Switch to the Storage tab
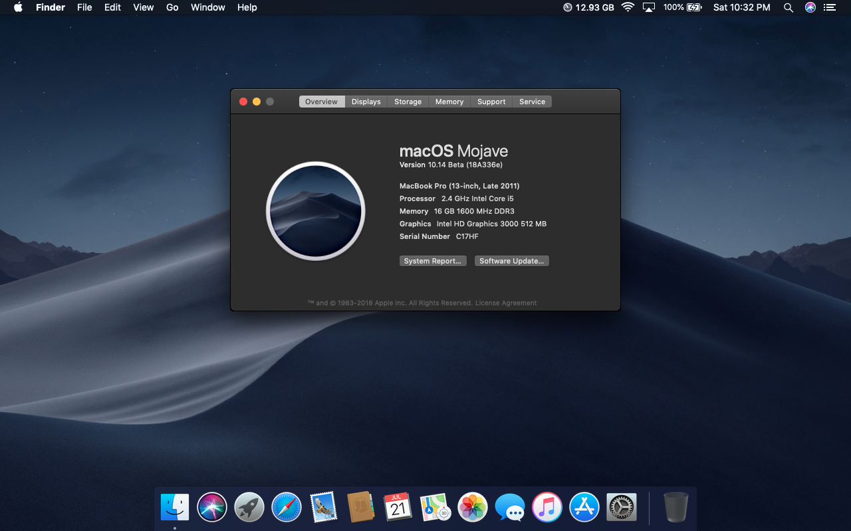 pos(408,102)
